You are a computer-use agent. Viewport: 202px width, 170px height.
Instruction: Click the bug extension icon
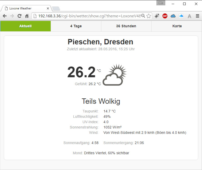pos(157,16)
